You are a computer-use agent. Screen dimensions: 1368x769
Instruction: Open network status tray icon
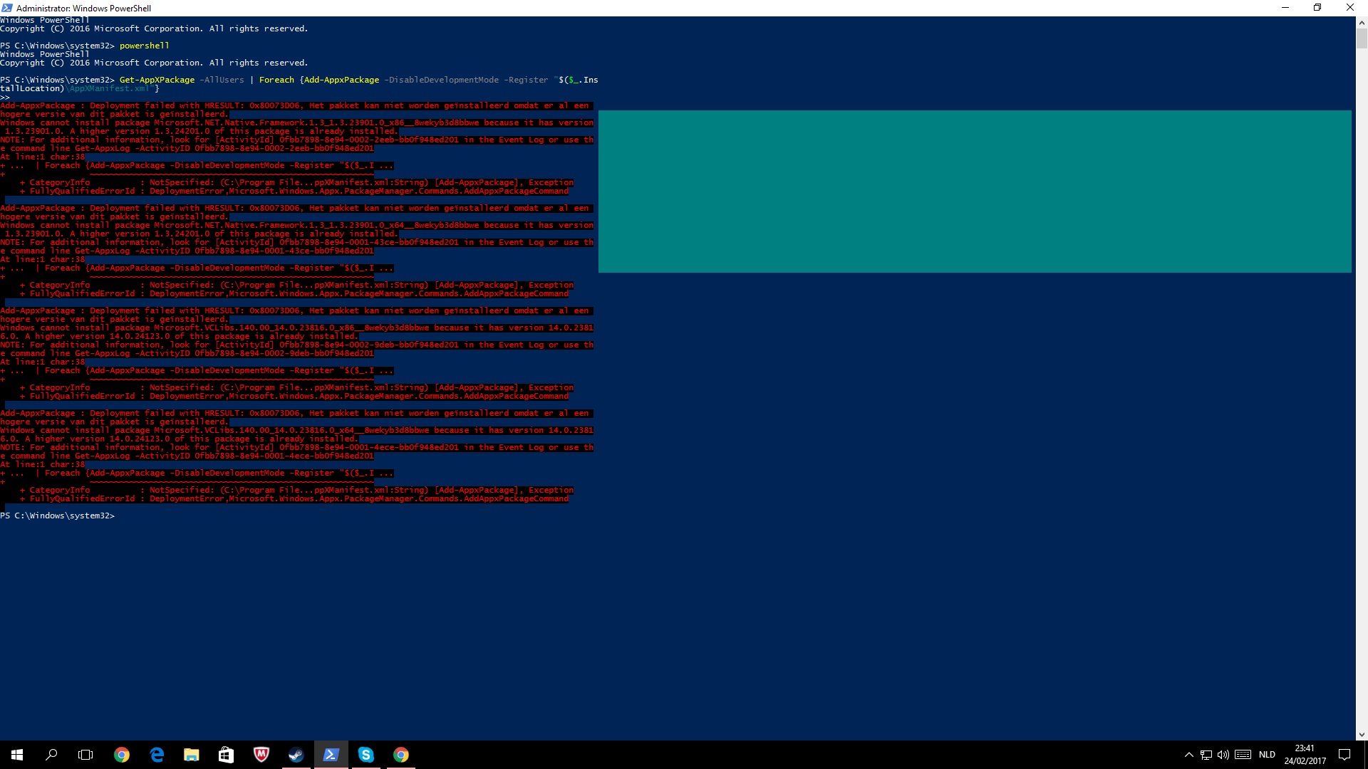point(1206,755)
